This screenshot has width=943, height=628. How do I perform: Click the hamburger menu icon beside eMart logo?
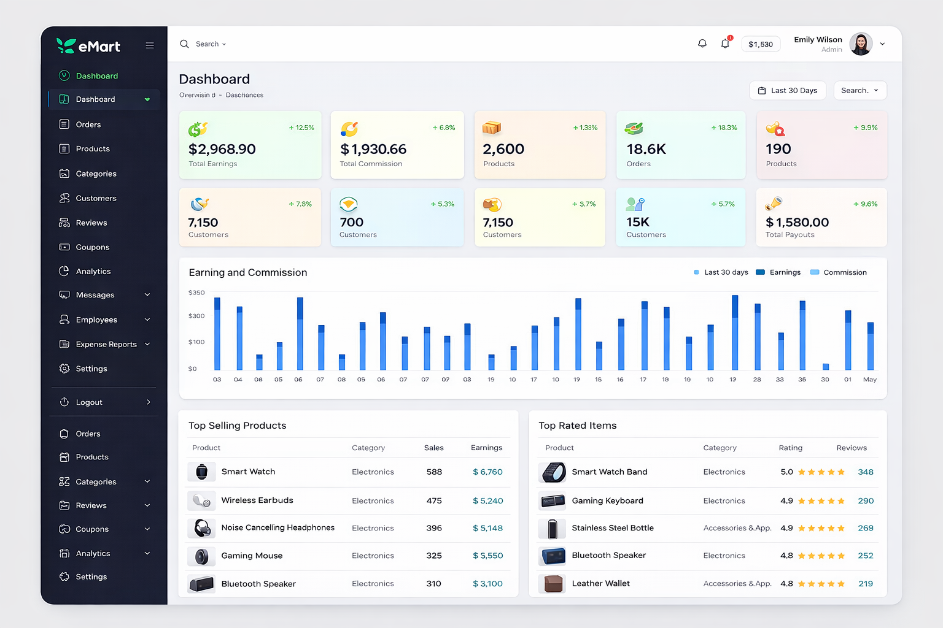[149, 45]
